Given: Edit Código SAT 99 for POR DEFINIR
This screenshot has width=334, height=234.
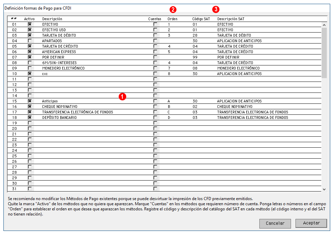Looking at the screenshot, I should point(195,57).
